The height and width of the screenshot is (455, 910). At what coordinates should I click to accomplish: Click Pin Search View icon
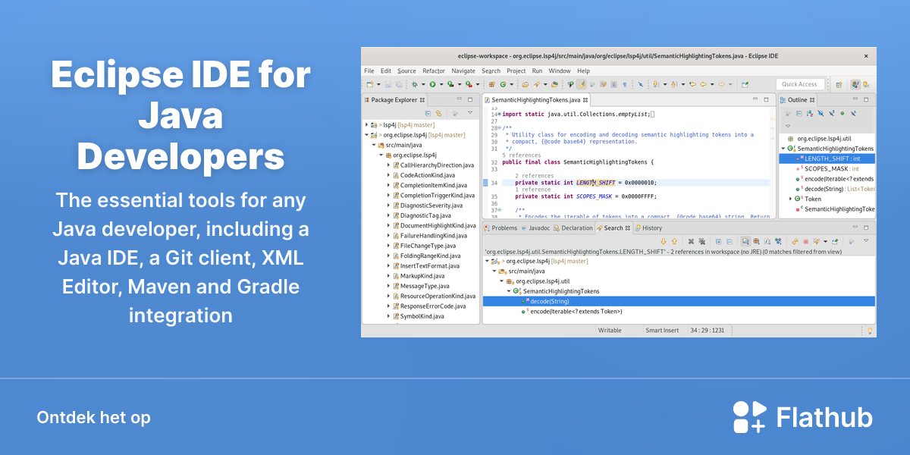tap(835, 241)
